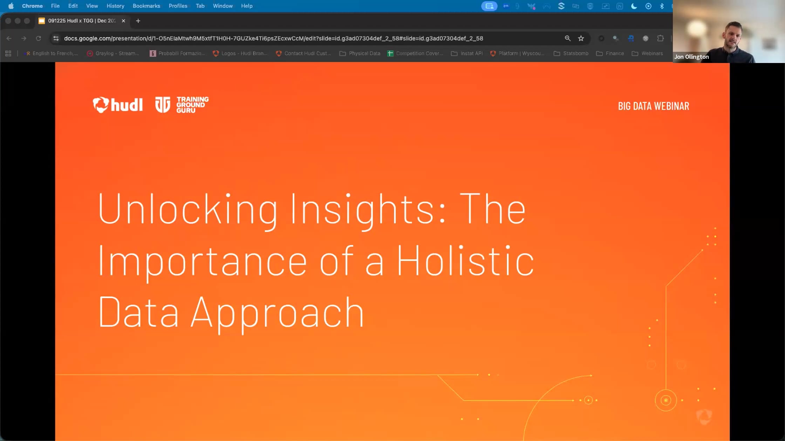Toggle dark mode via the moon menu bar icon
This screenshot has width=785, height=441.
click(x=634, y=6)
